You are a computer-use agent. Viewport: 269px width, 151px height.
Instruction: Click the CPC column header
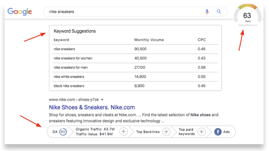click(201, 40)
